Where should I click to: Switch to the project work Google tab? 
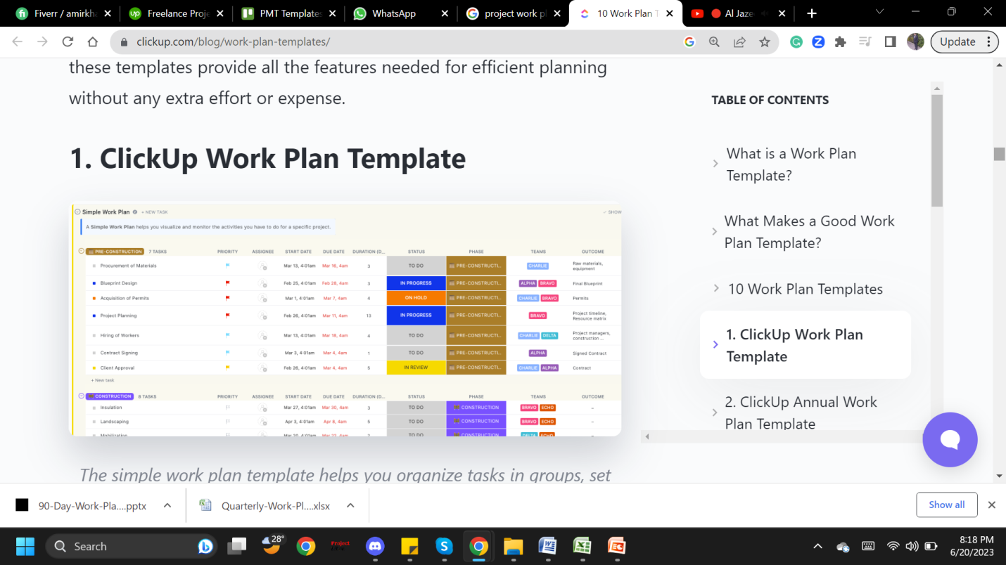click(x=514, y=13)
